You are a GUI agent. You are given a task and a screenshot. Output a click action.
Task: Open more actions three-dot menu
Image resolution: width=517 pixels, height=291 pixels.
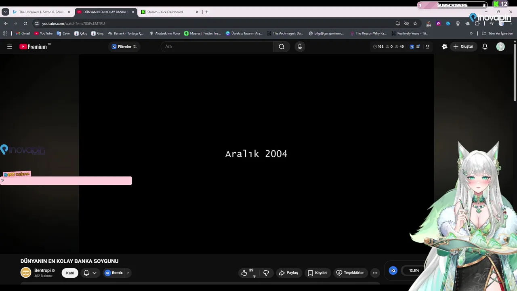pos(375,273)
